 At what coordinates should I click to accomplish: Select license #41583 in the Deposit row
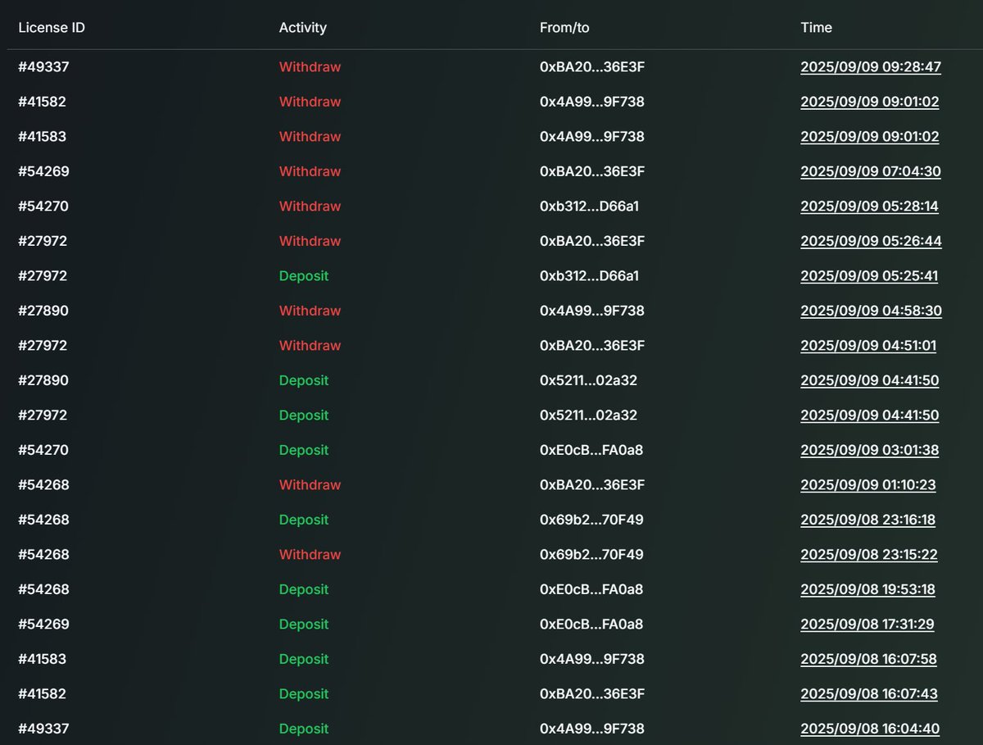click(42, 659)
